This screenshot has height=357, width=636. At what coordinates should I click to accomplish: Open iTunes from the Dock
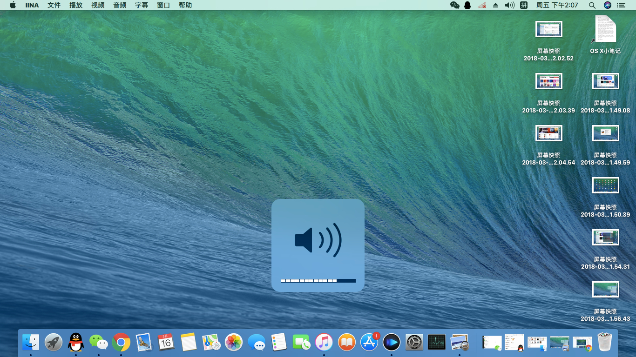[324, 343]
